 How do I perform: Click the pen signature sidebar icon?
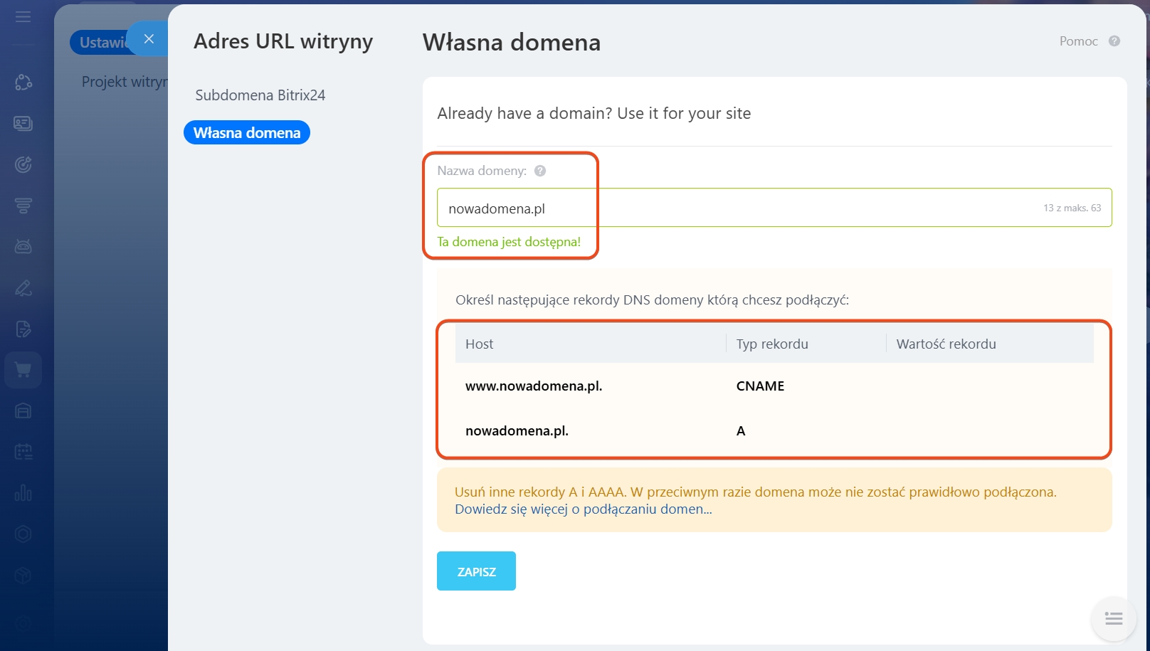[23, 288]
